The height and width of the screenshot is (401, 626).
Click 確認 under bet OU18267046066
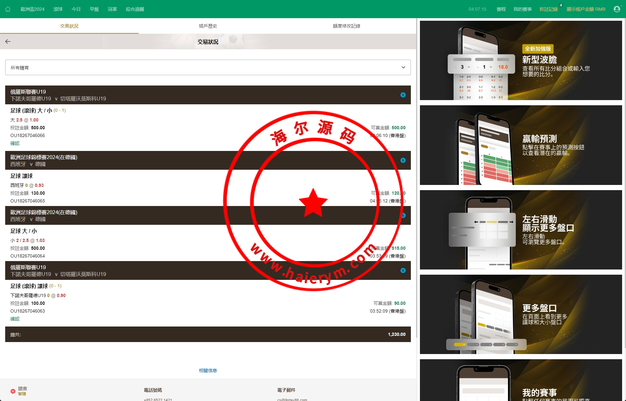click(15, 143)
